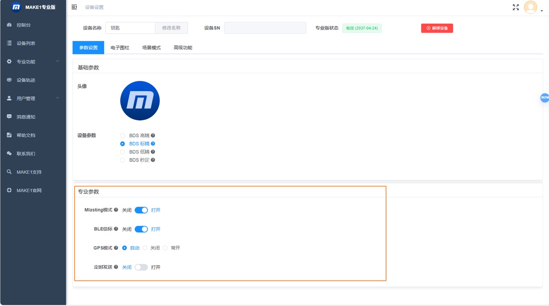Click the 修改名称 button
Image resolution: width=549 pixels, height=306 pixels.
coord(172,28)
